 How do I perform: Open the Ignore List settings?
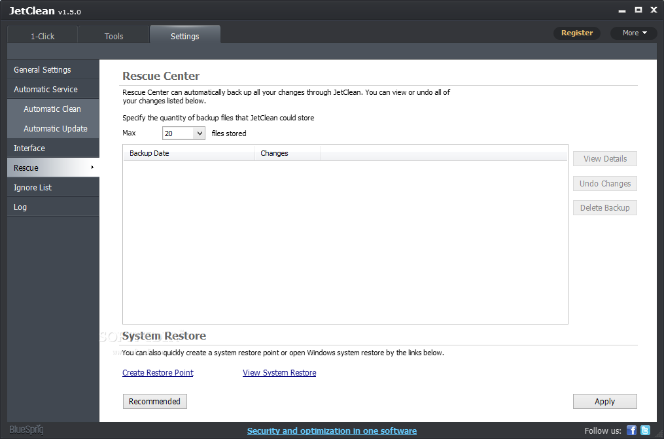pyautogui.click(x=53, y=188)
